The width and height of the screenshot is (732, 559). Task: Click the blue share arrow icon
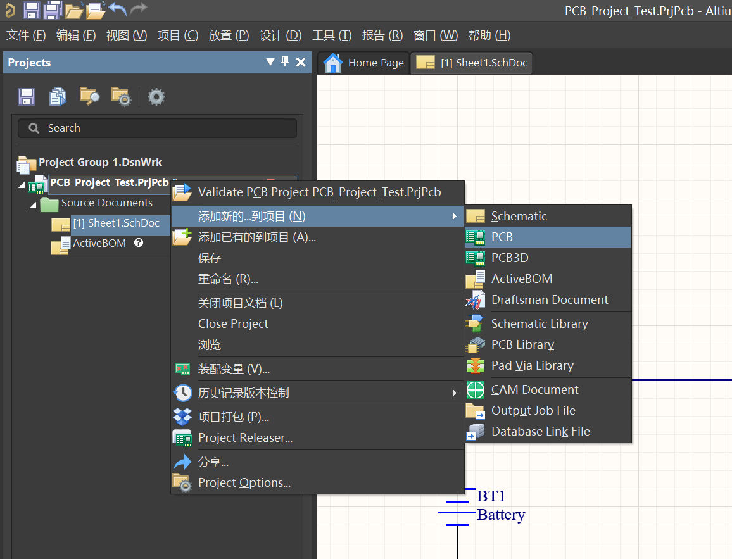pyautogui.click(x=182, y=462)
